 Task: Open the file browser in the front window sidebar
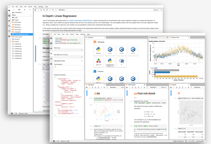coord(51,38)
